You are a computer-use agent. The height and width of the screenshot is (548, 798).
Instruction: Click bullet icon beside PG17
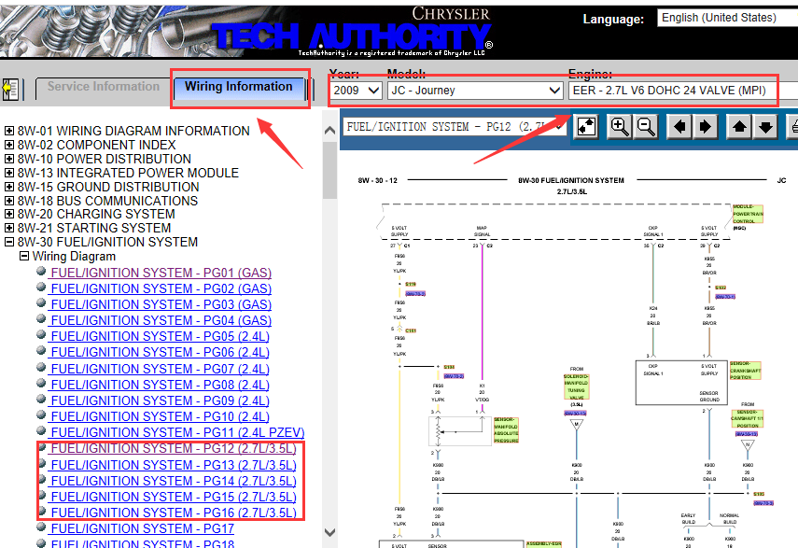pyautogui.click(x=41, y=527)
